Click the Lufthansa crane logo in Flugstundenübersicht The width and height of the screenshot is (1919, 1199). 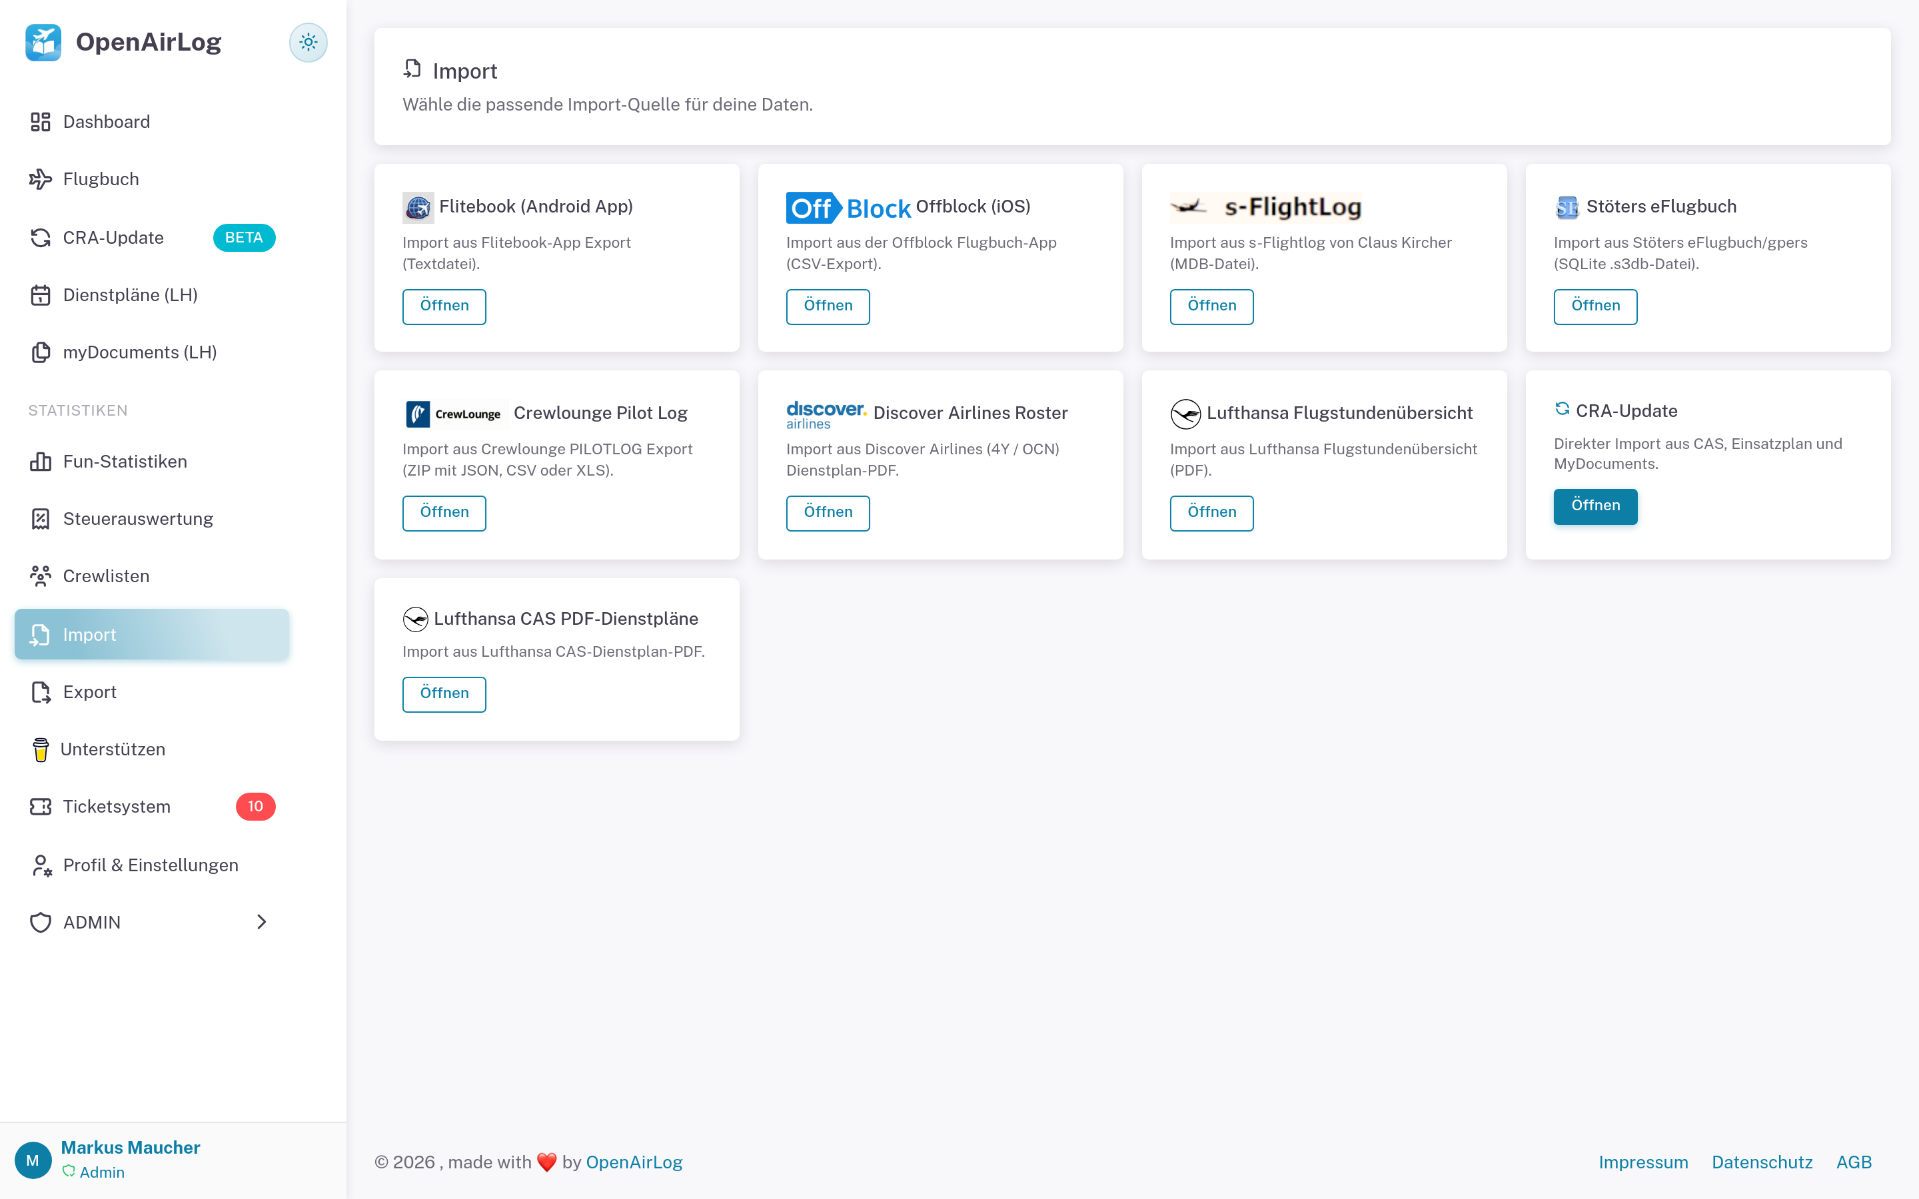1185,413
